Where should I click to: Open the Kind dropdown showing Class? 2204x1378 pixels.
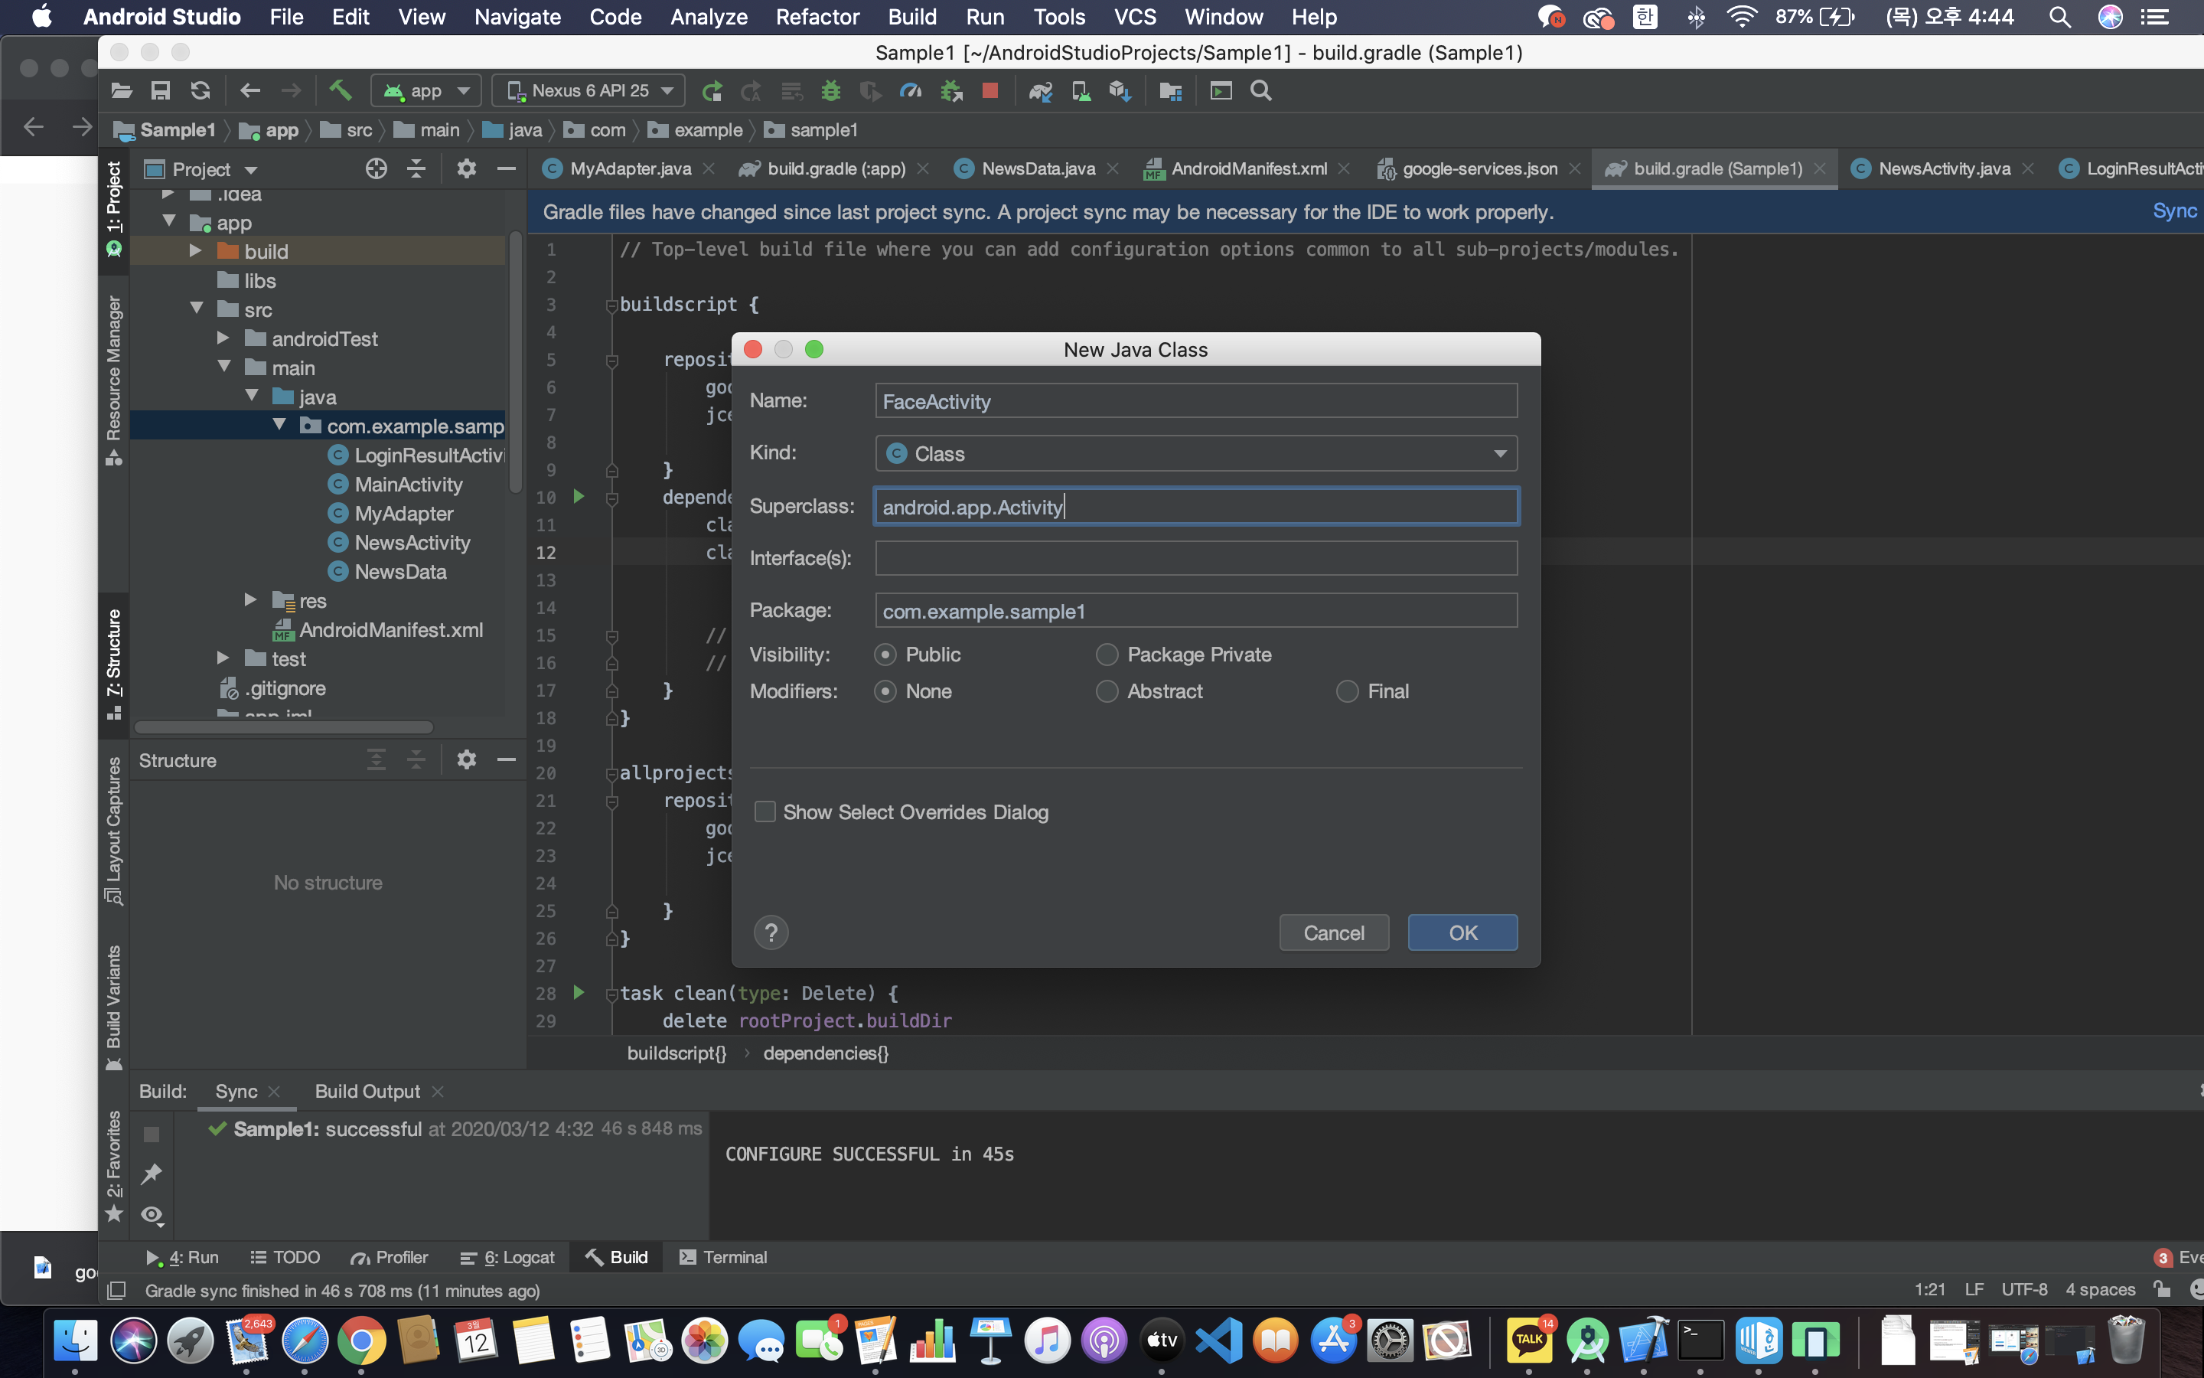1195,453
